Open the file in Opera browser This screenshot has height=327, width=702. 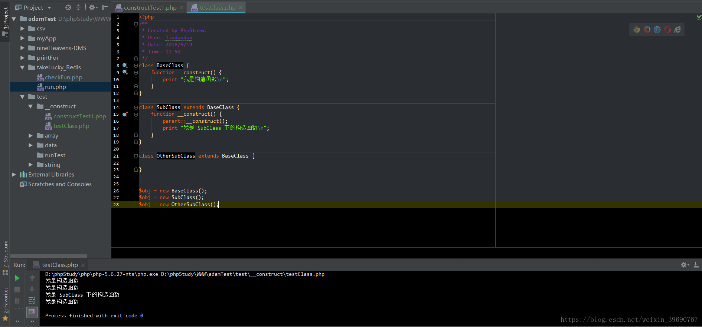667,30
